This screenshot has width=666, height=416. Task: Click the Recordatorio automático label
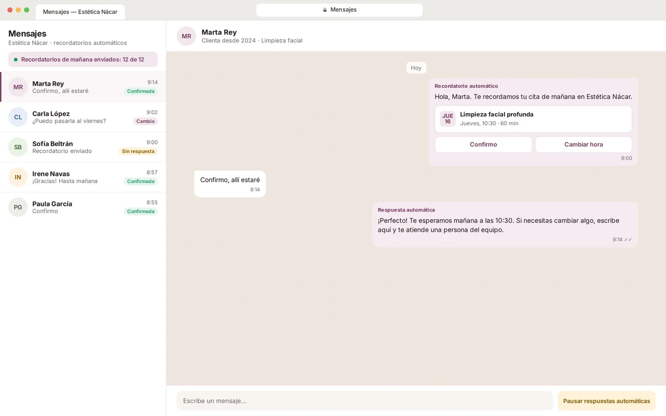point(466,86)
